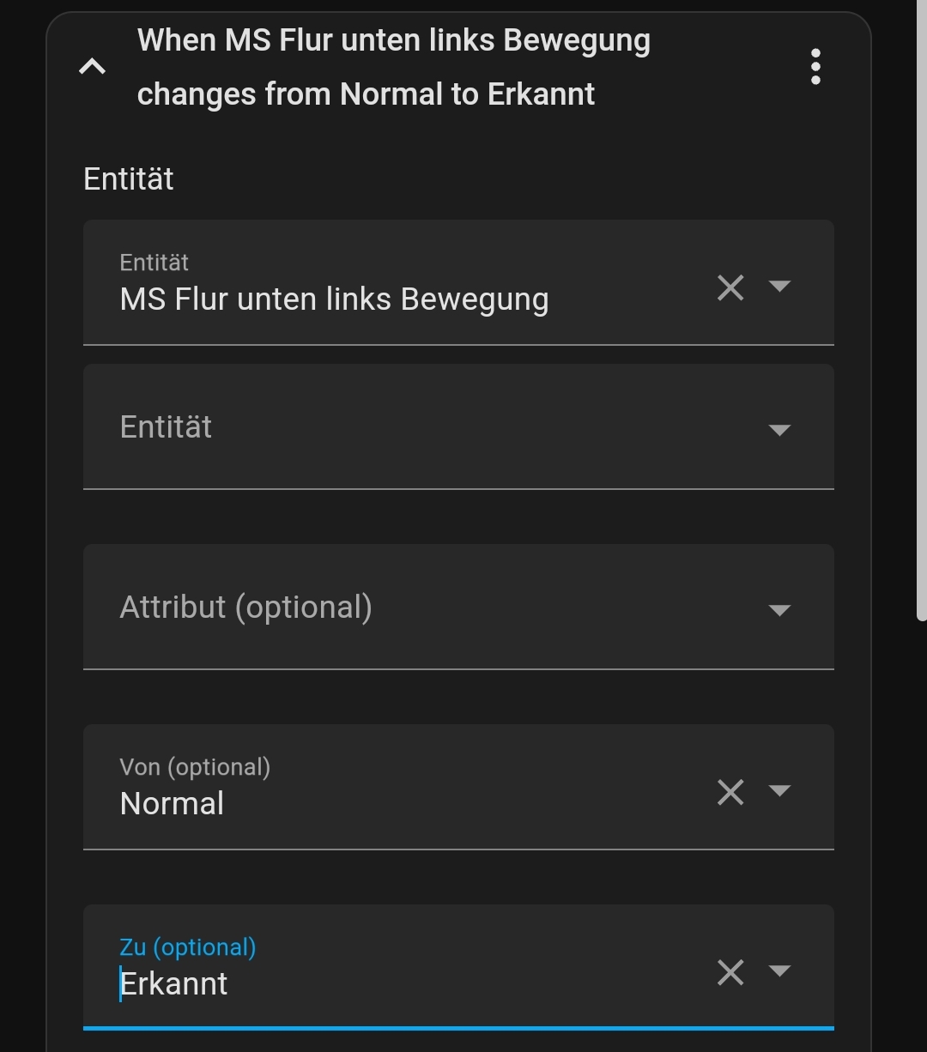The image size is (927, 1052).
Task: Collapse the trigger card with the chevron
Action: pos(93,67)
